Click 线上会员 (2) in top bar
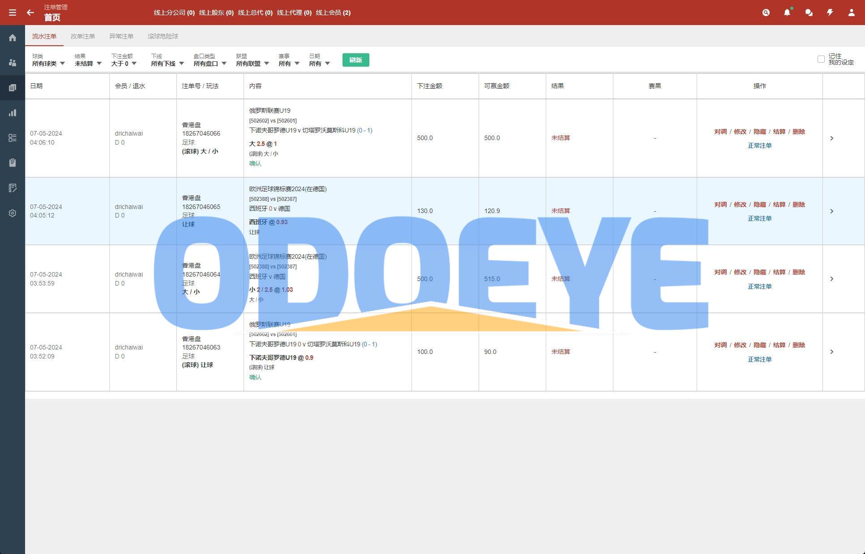Viewport: 865px width, 554px height. click(333, 13)
